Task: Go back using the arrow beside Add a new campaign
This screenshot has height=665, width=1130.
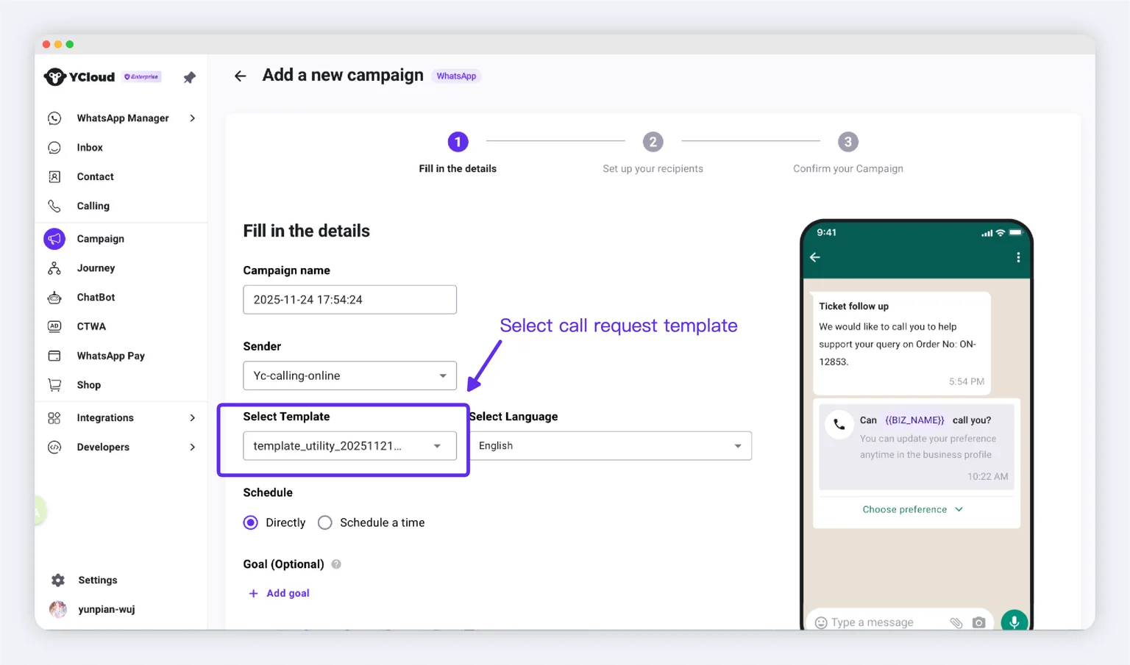Action: pyautogui.click(x=241, y=76)
